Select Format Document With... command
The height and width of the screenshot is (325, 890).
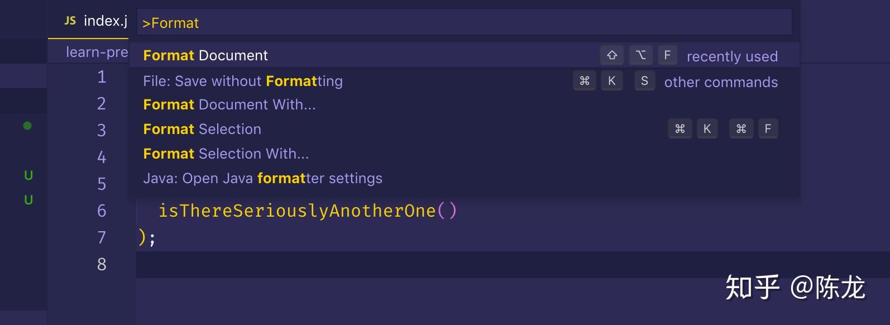click(229, 104)
